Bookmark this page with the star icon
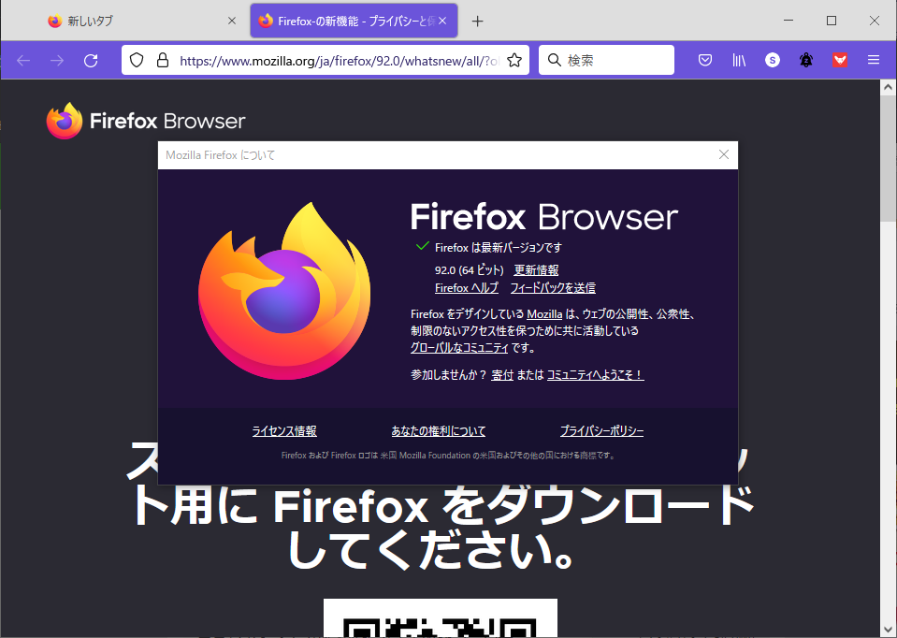 coord(514,59)
